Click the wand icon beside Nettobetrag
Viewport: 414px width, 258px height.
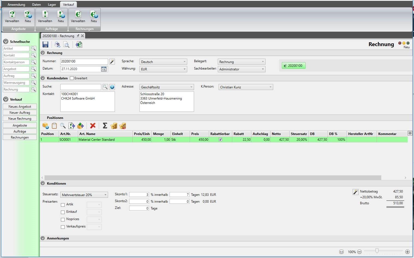(x=355, y=192)
